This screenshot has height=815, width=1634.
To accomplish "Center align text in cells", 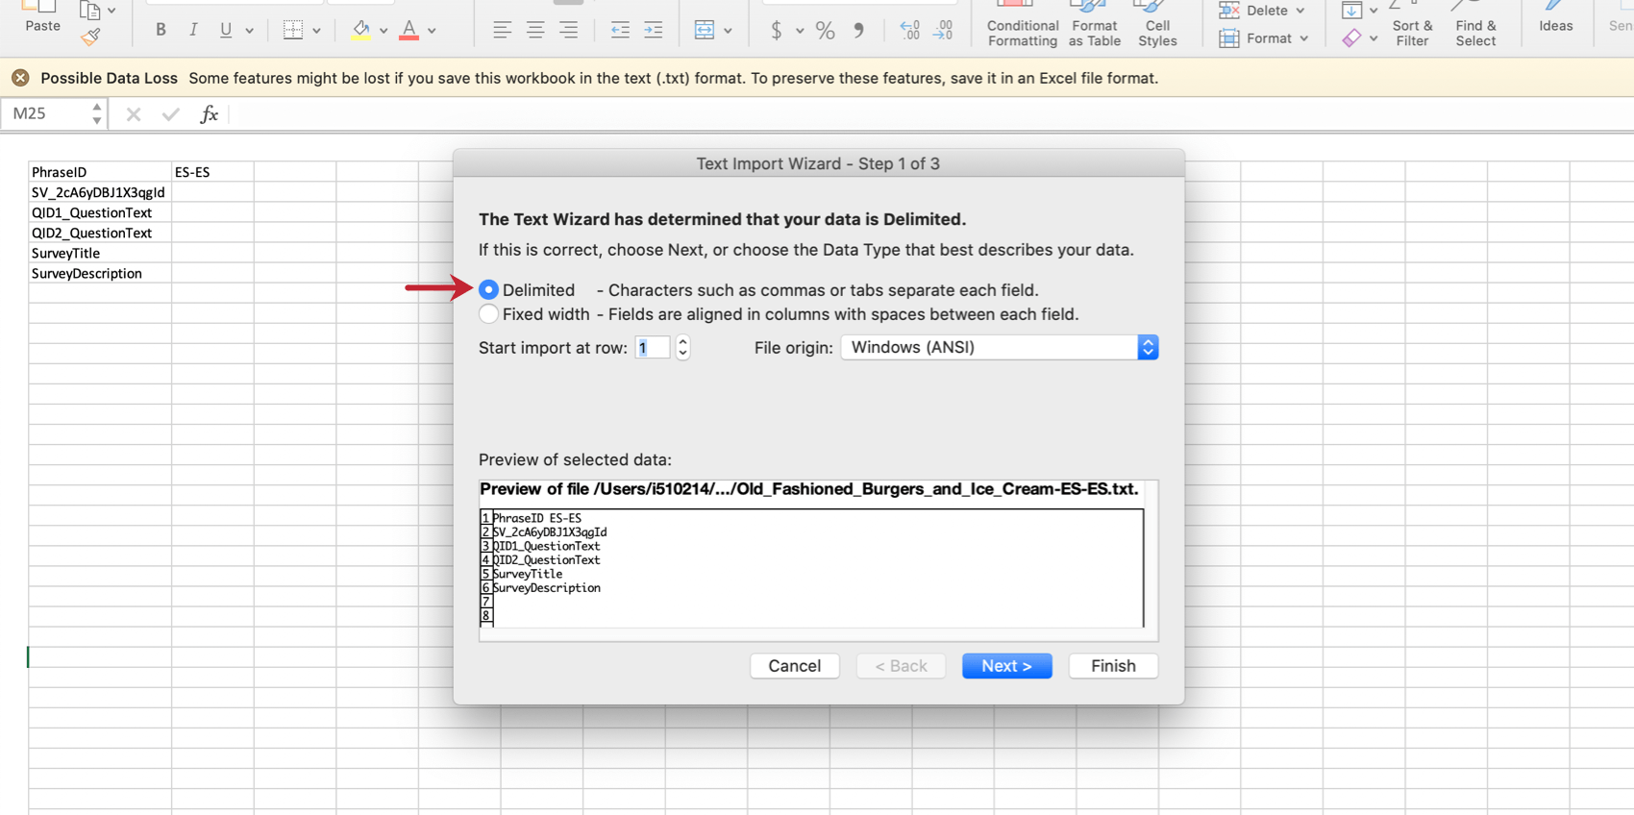I will coord(535,31).
